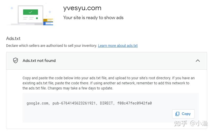Open Learn more about ads.txt link
213x132 pixels.
coord(118,46)
